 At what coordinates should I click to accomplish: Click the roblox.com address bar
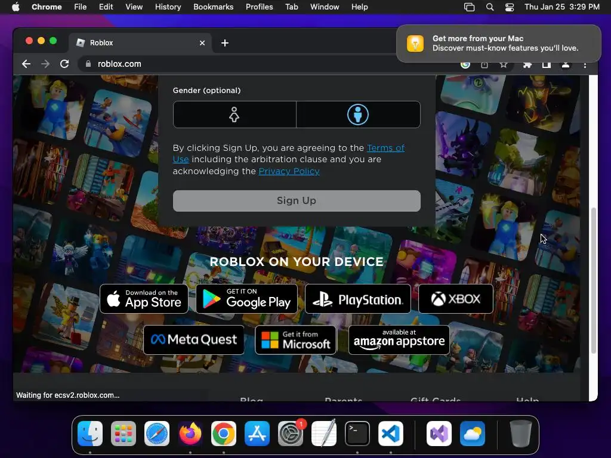click(x=269, y=64)
